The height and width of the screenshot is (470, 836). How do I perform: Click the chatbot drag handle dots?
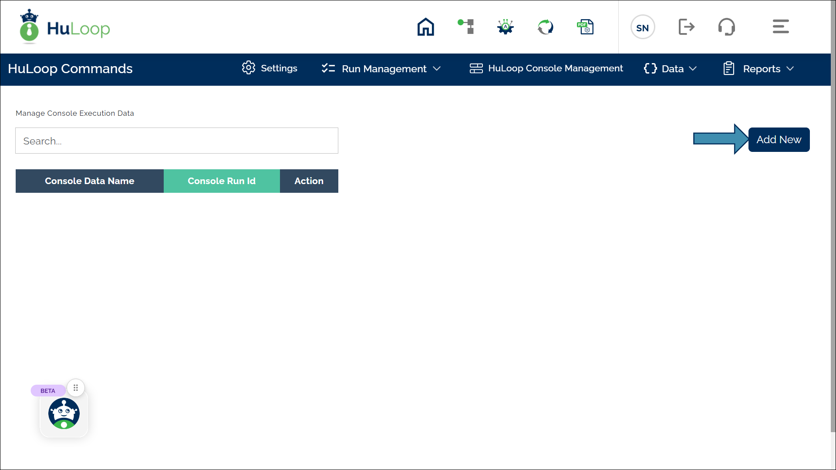click(76, 388)
